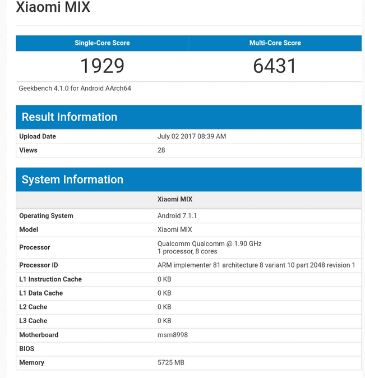The image size is (365, 378).
Task: Click the single-core value 1929
Action: 102,66
